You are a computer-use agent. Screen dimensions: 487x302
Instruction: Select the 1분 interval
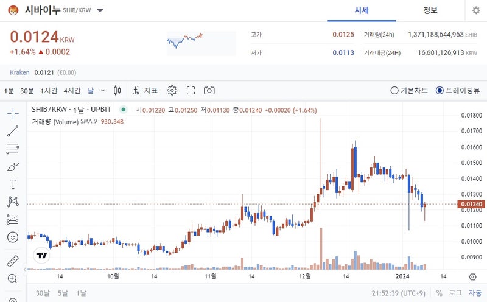point(9,91)
